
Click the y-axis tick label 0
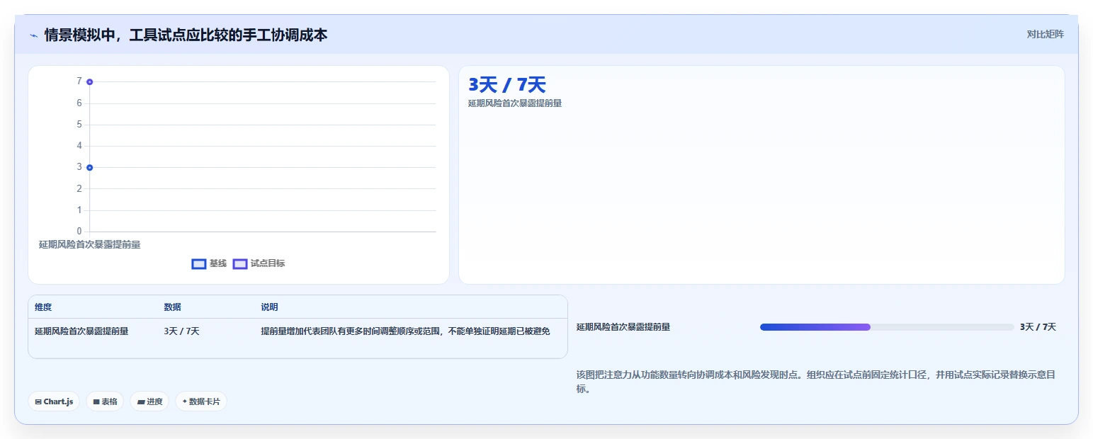click(x=79, y=232)
